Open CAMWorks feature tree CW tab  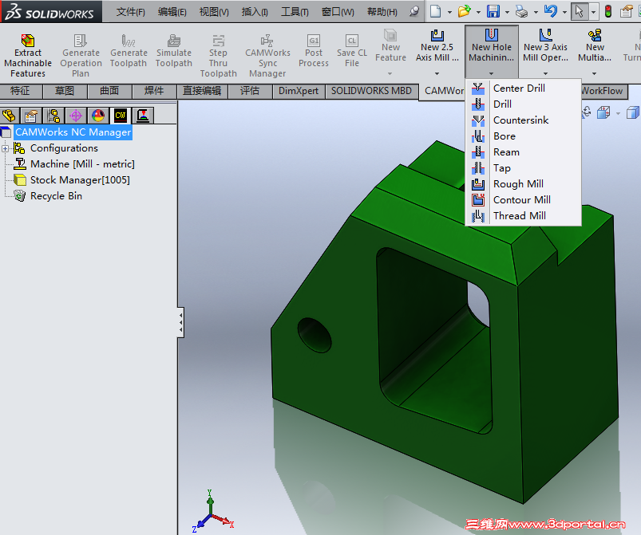(121, 116)
